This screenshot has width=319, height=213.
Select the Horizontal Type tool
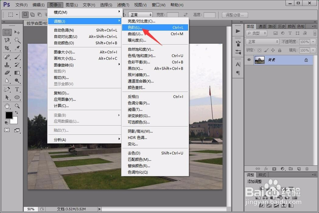(17, 89)
